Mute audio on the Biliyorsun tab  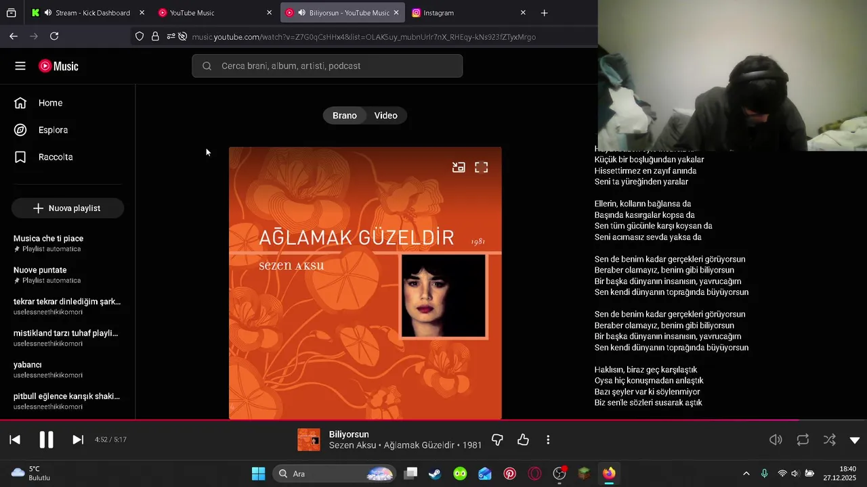click(301, 13)
